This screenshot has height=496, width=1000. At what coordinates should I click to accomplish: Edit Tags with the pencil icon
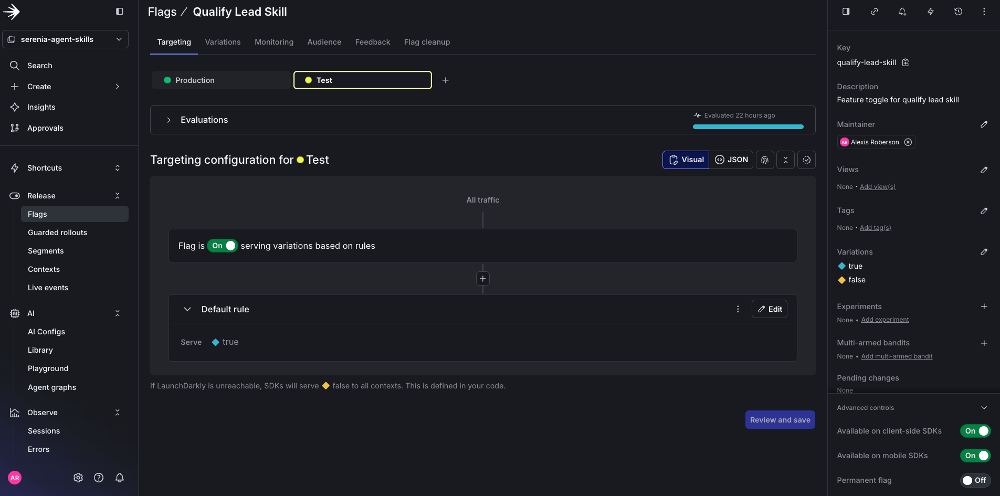(x=984, y=210)
